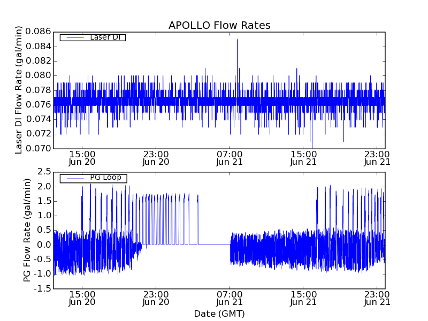428x321 pixels.
Task: Click the 0.086 tick label
Action: point(38,32)
